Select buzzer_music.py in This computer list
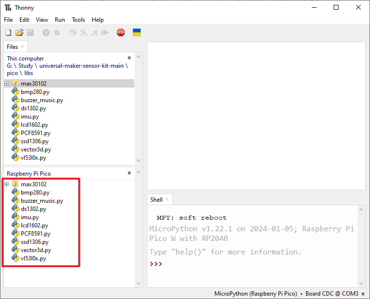The height and width of the screenshot is (299, 370). tap(42, 100)
